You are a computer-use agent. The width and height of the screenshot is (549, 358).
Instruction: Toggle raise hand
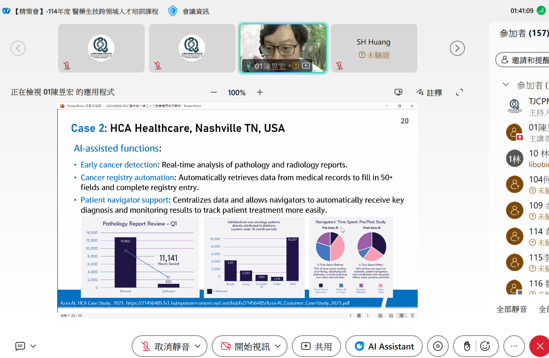pyautogui.click(x=467, y=346)
